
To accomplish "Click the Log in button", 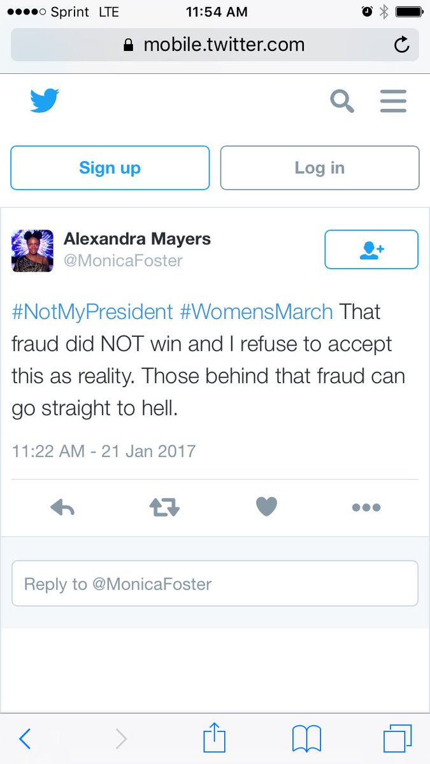I will [x=320, y=168].
